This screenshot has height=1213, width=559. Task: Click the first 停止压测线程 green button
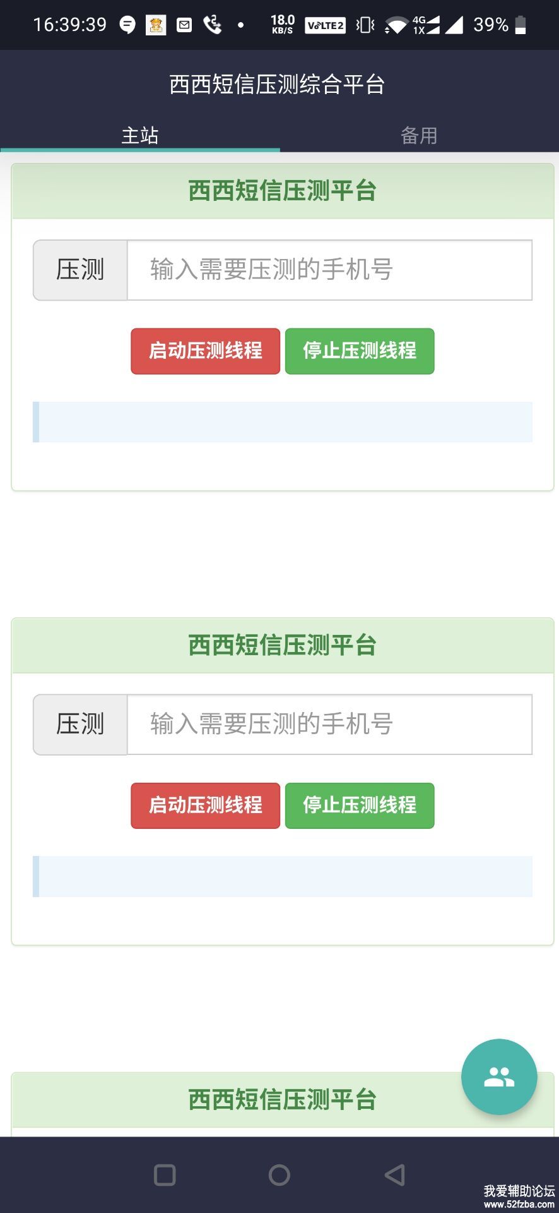pyautogui.click(x=360, y=351)
